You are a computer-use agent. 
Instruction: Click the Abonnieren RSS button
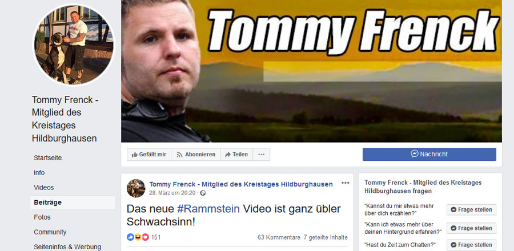tap(196, 155)
